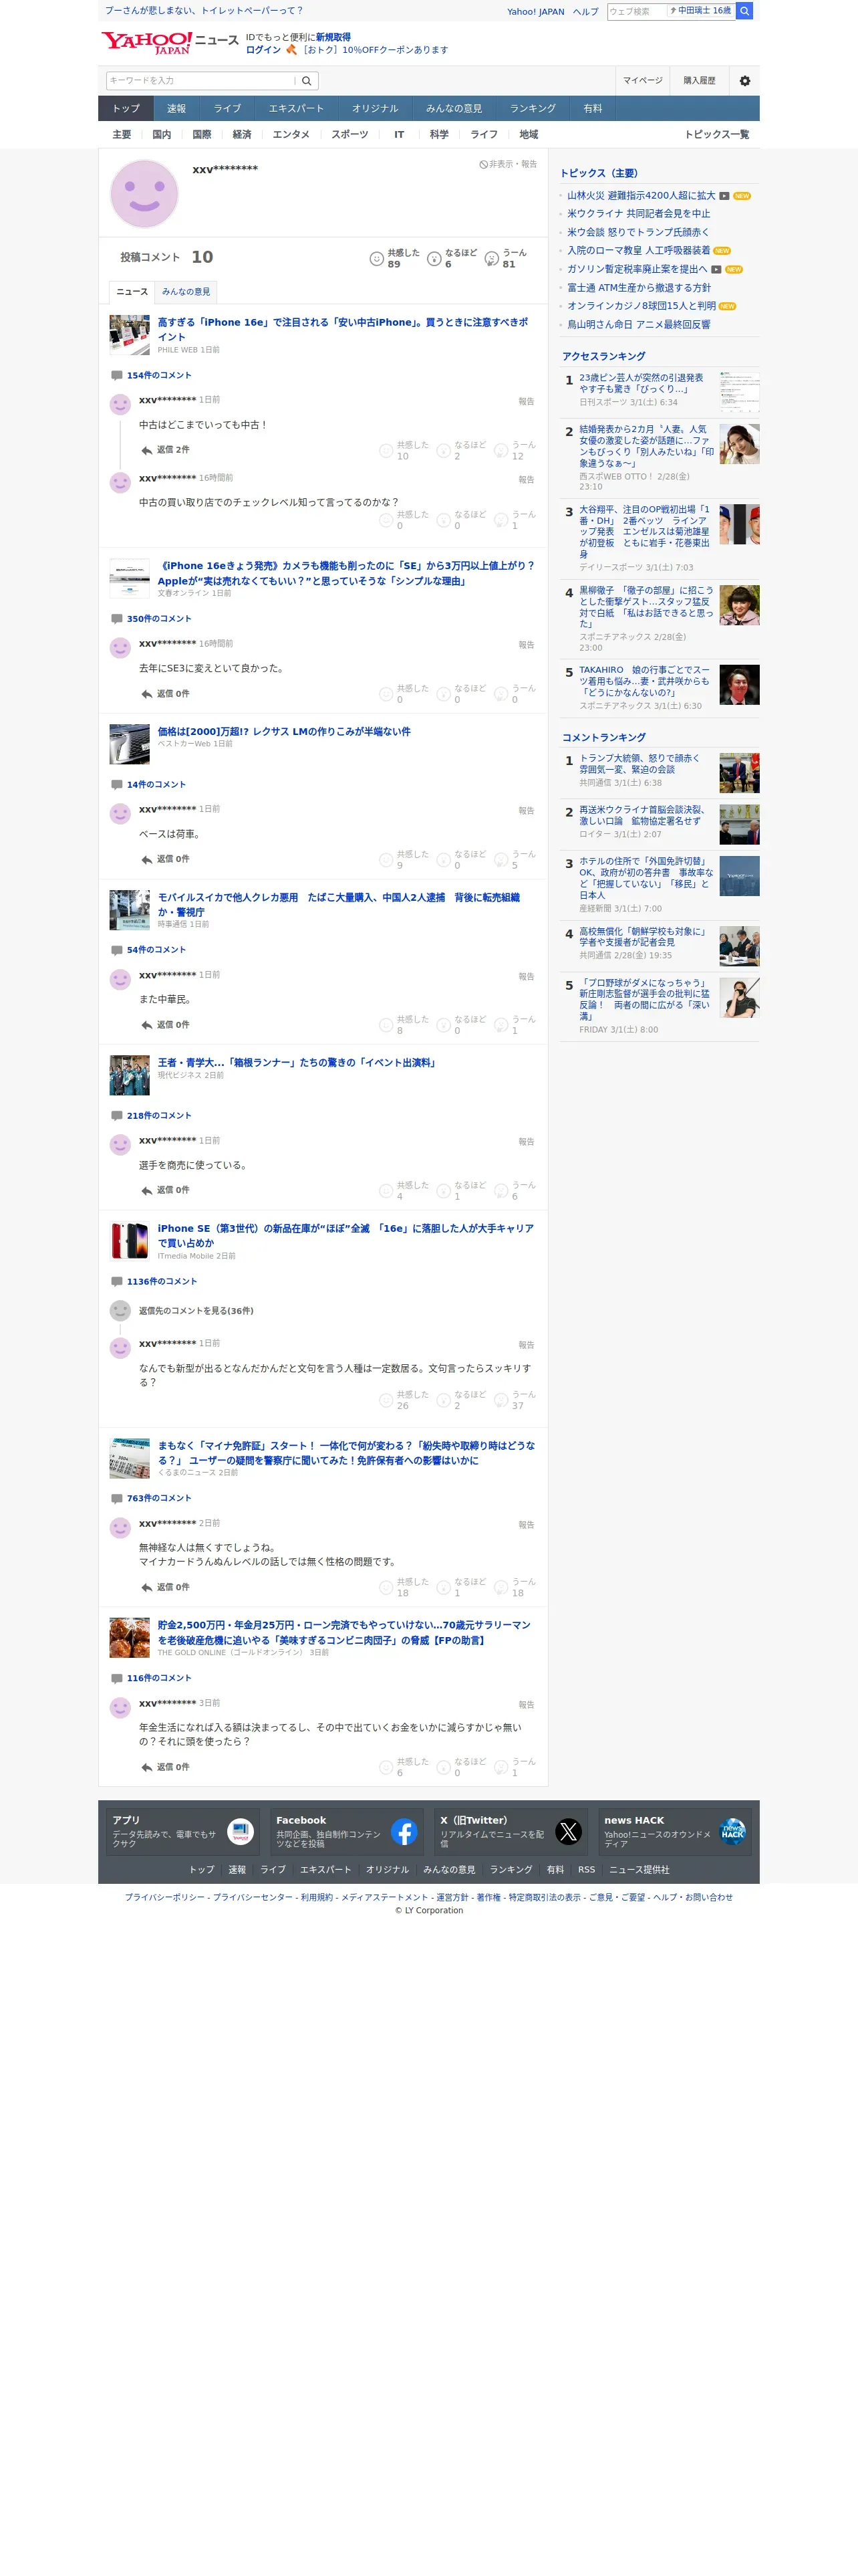Open the ランキング navigation tab
The height and width of the screenshot is (2576, 858).
click(x=533, y=108)
